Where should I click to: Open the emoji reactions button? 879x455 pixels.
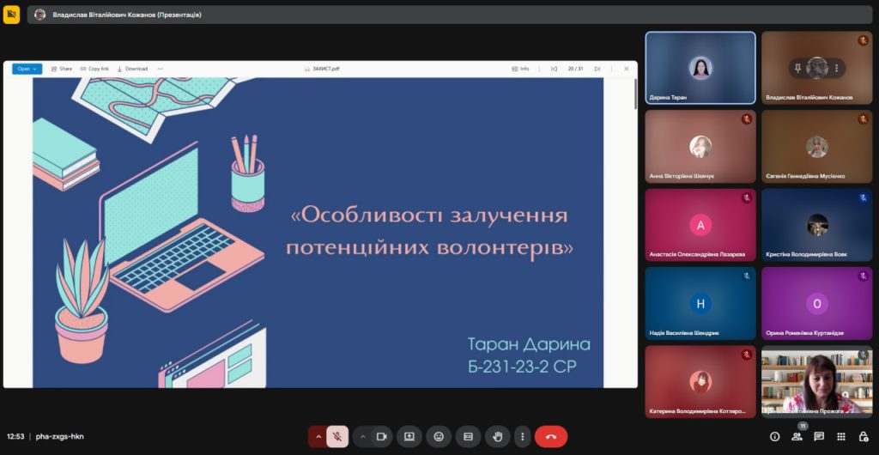pyautogui.click(x=439, y=436)
